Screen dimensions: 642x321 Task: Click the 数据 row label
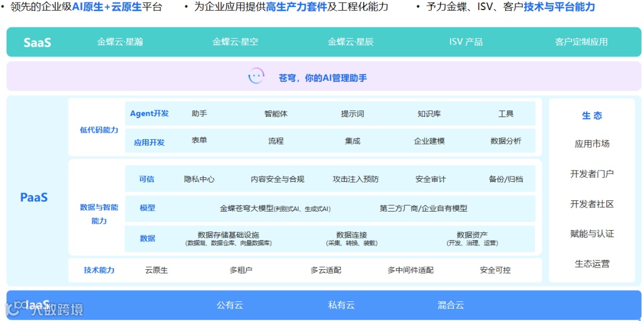(147, 238)
